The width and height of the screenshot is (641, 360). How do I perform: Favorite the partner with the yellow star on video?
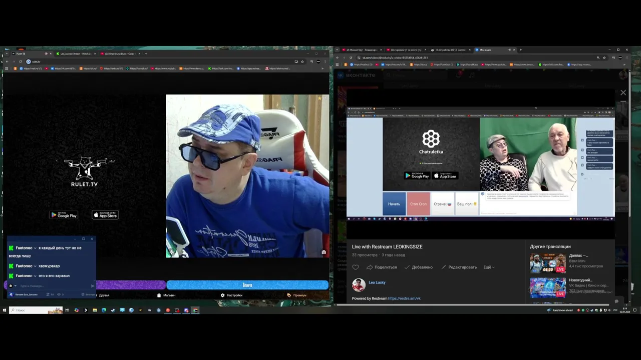click(319, 98)
